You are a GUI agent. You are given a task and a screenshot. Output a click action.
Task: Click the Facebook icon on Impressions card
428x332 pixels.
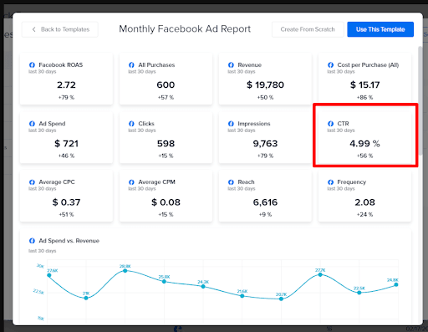pyautogui.click(x=231, y=124)
